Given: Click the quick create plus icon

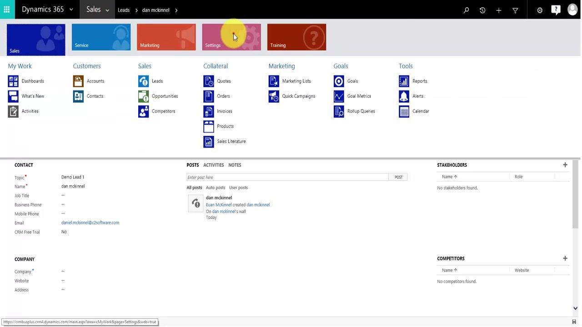Looking at the screenshot, I should coord(499,10).
